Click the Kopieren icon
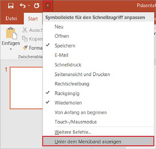This screenshot has height=149, width=156. [25, 39]
